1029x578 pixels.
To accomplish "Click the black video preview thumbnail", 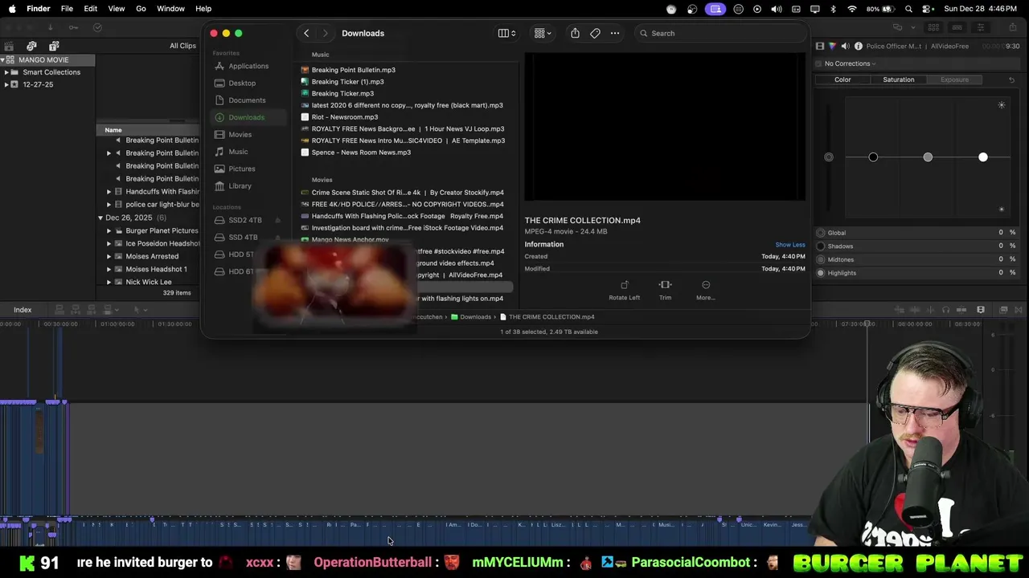I will 665,127.
